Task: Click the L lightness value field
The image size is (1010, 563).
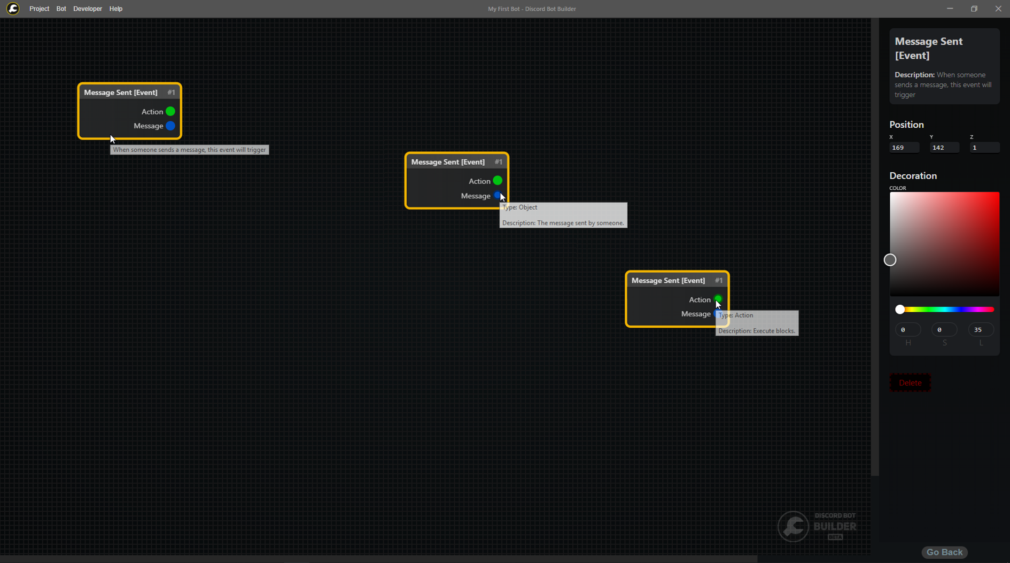Action: [x=981, y=330]
